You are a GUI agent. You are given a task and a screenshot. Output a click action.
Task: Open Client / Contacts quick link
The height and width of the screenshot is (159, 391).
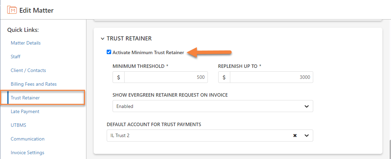28,70
